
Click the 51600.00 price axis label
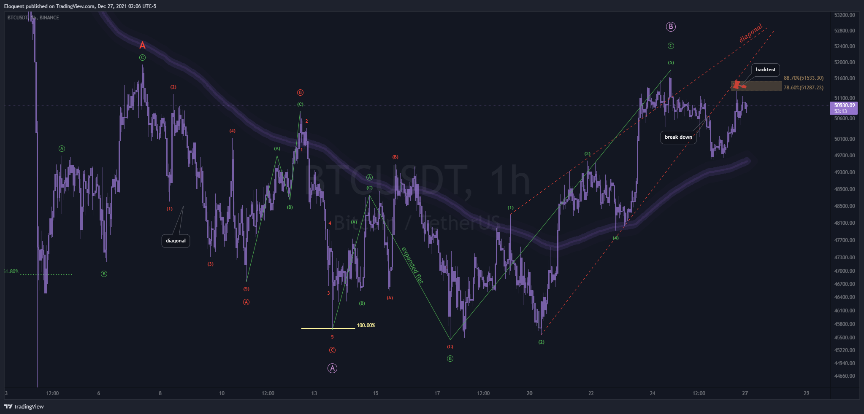[845, 78]
